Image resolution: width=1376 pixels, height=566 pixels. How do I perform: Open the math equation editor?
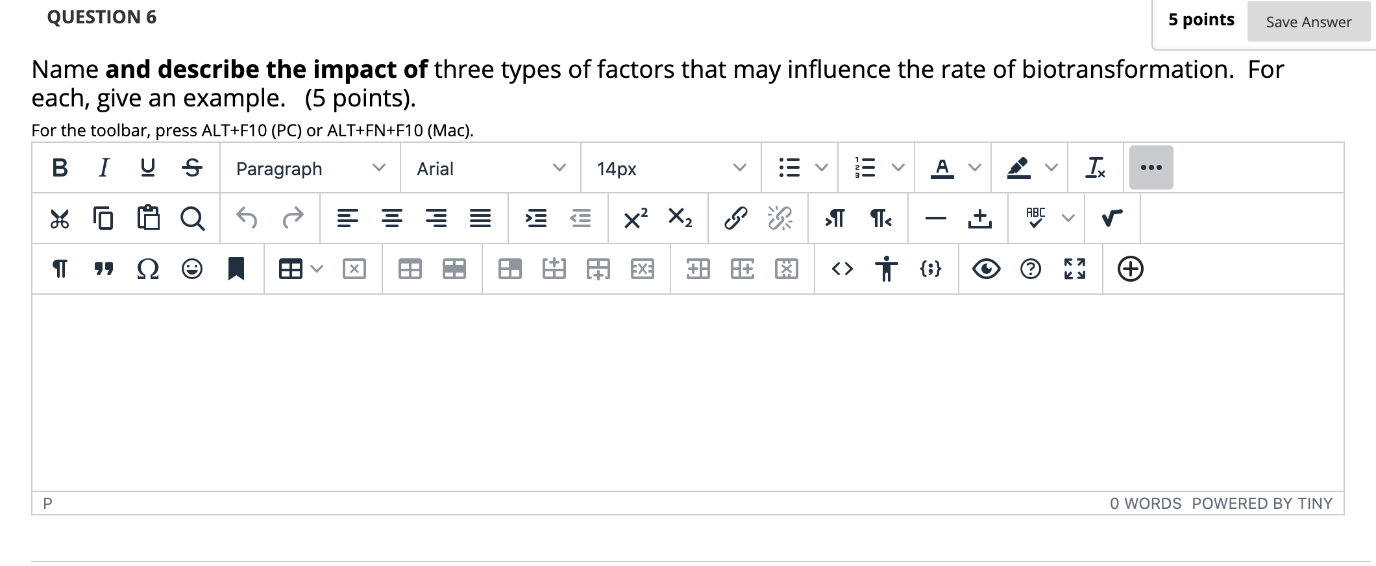[x=1112, y=218]
